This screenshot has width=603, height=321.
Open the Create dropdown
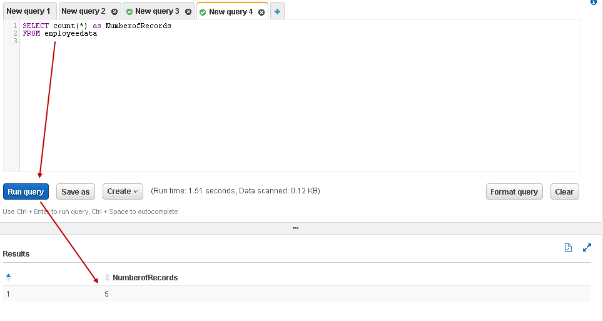coord(123,191)
